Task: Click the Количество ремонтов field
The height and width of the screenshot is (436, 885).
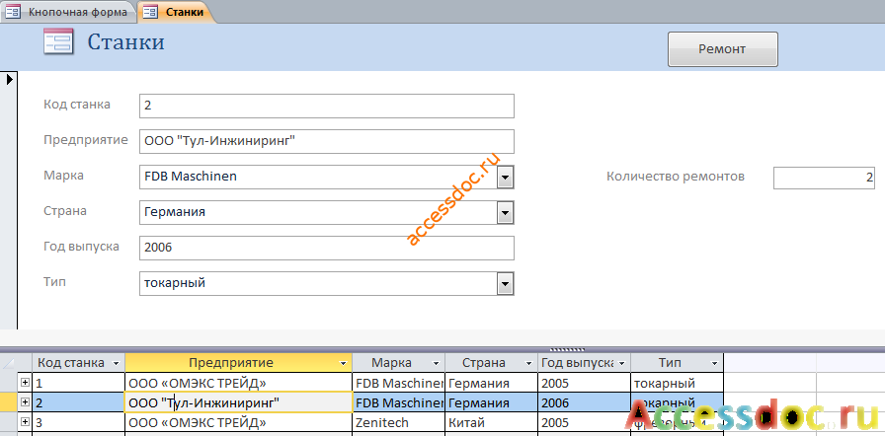Action: tap(824, 178)
